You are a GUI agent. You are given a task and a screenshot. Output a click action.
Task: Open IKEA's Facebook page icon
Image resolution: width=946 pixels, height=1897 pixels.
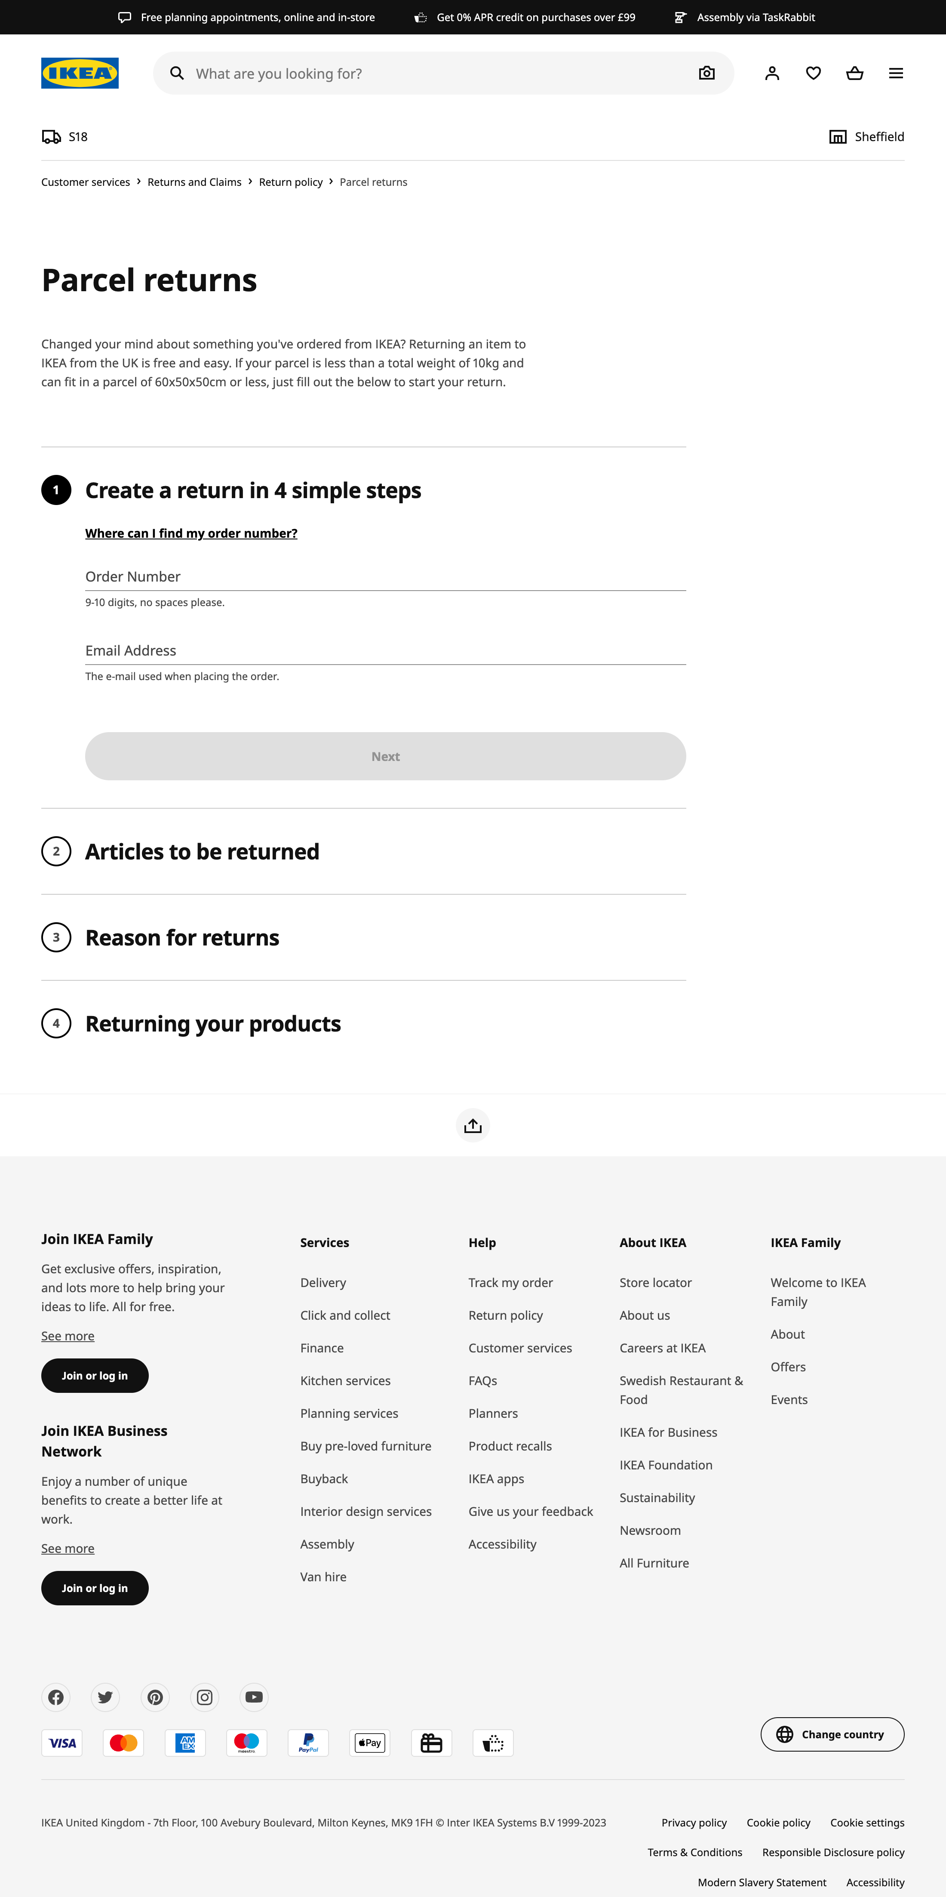tap(56, 1697)
